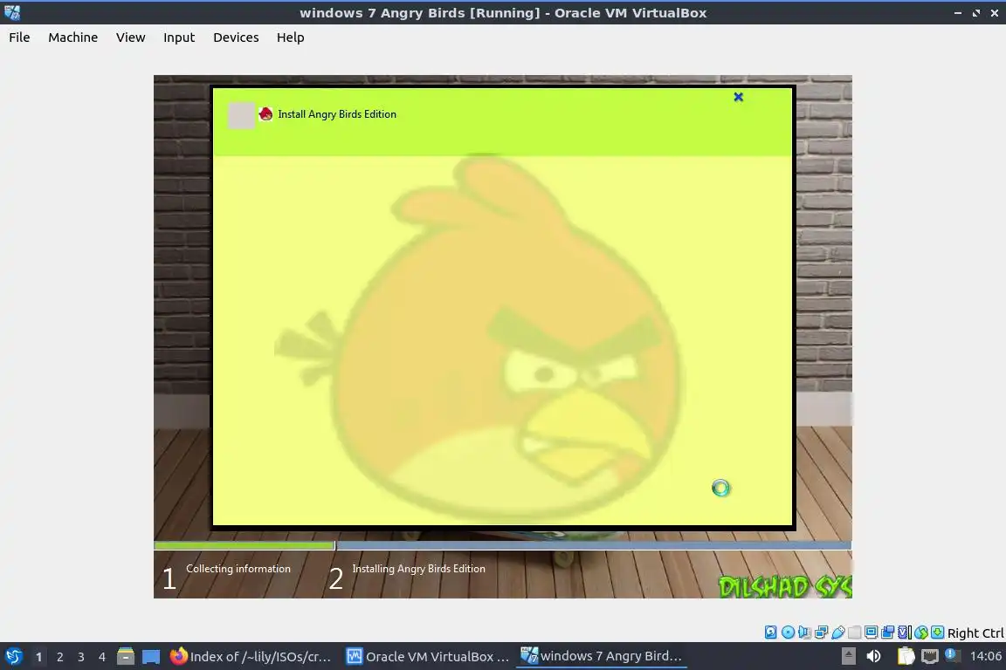Click the removable media eject tray icon
This screenshot has height=670, width=1006.
click(x=849, y=656)
